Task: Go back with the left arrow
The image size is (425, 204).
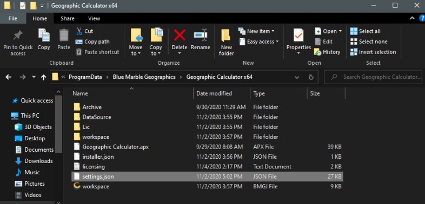Action: pos(9,77)
